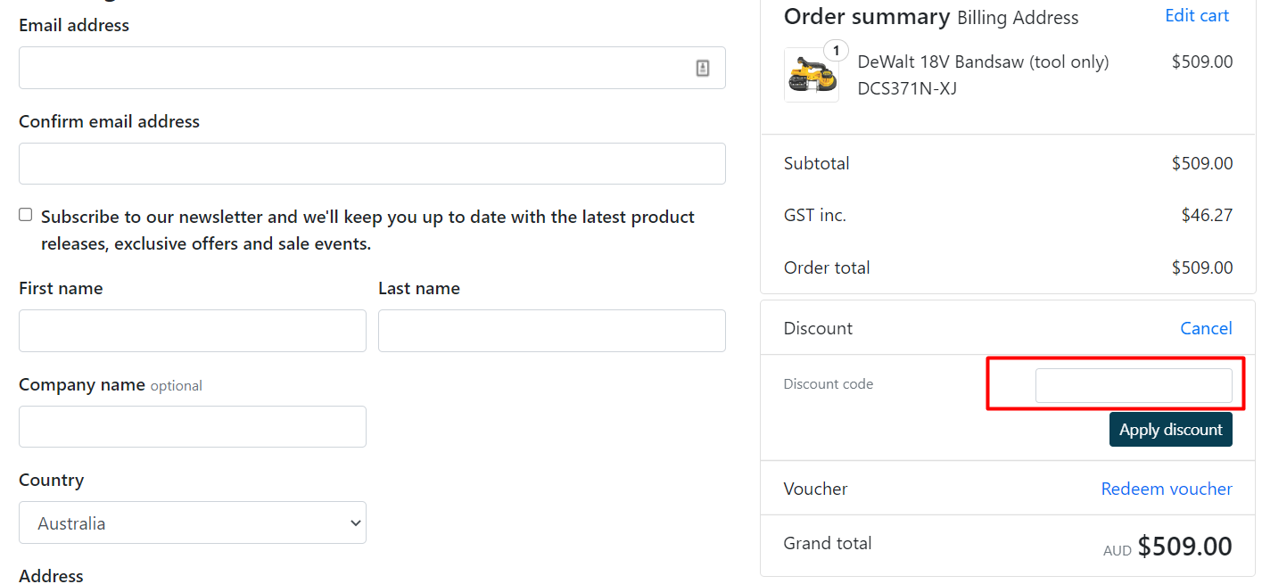
Task: Click the DeWalt Bandsaw product thumbnail
Action: pyautogui.click(x=811, y=77)
